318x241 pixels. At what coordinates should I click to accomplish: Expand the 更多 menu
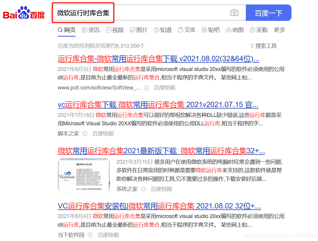pyautogui.click(x=280, y=30)
